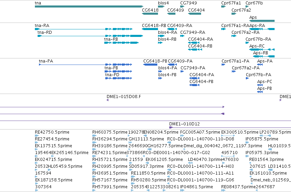
Task: Select the CG6404-PA protein
Action: 194,78
